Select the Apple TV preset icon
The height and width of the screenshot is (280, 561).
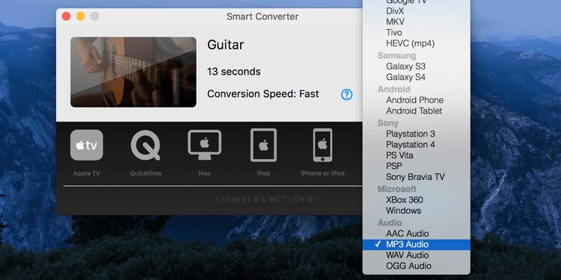(87, 145)
